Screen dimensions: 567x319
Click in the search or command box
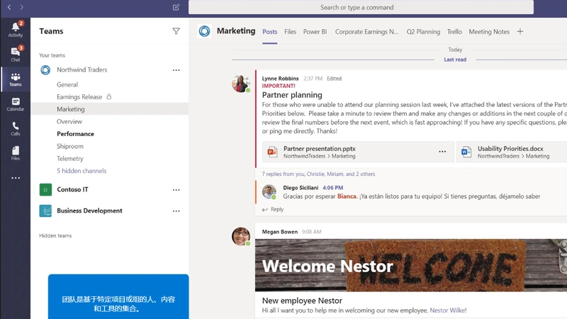click(x=361, y=7)
